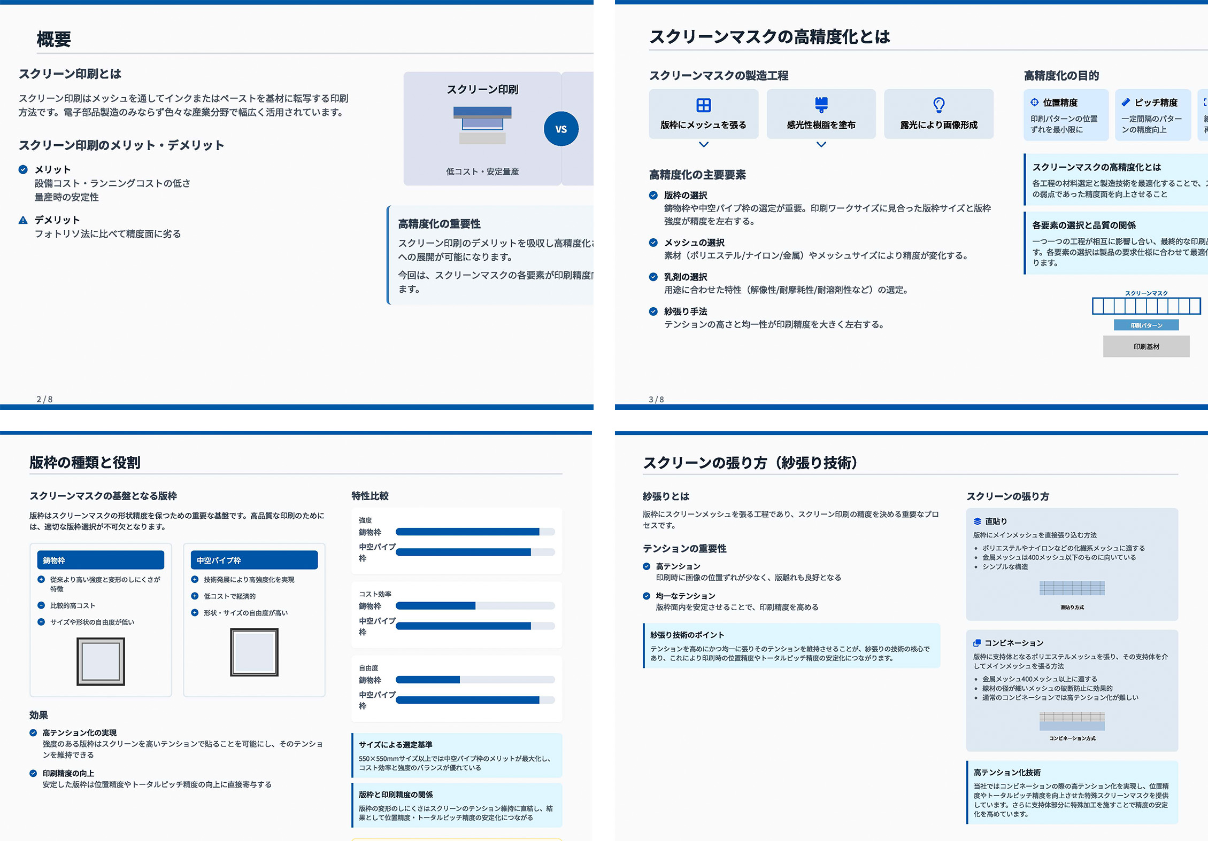Toggle the checkmark next to メリット

(x=24, y=169)
